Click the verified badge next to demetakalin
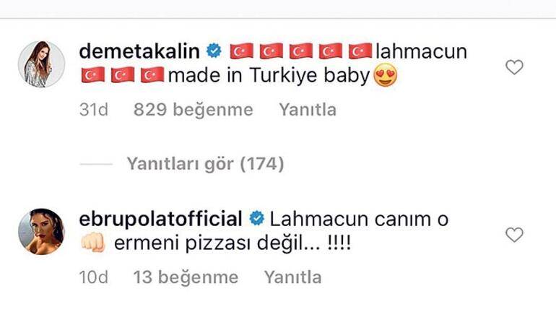Image resolution: width=556 pixels, height=312 pixels. tap(214, 51)
